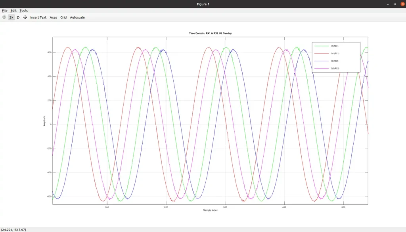This screenshot has height=232, width=406.
Task: Click the 600 y-axis tick label
Action: click(50, 52)
